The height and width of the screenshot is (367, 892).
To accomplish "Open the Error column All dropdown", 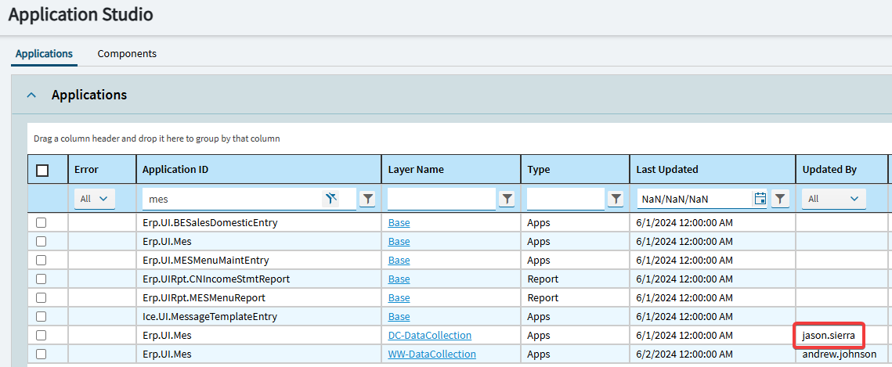I will coord(94,199).
